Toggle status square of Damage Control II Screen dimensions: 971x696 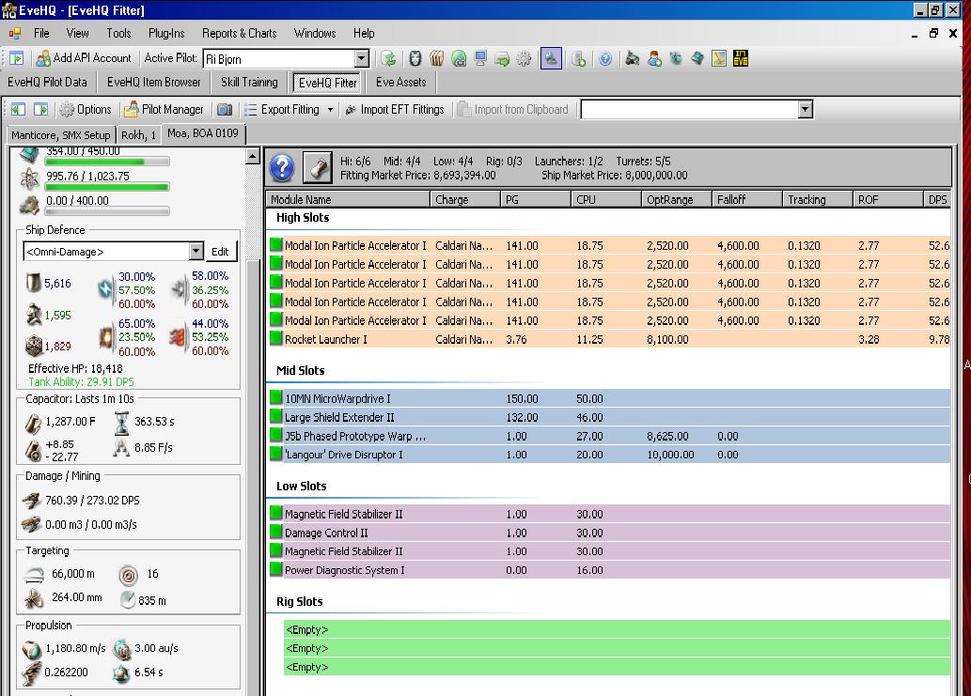point(276,534)
